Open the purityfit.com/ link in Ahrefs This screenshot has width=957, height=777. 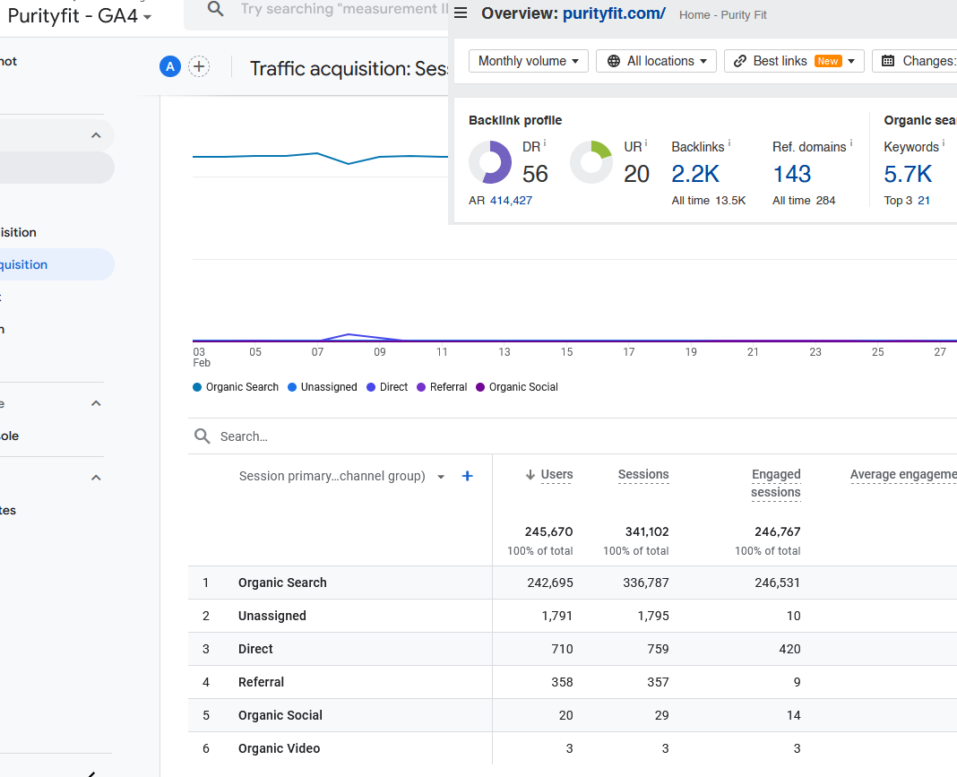click(x=614, y=13)
